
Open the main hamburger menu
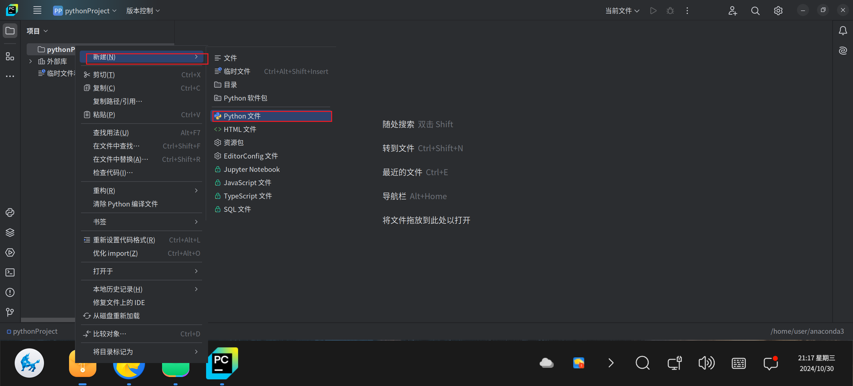37,10
